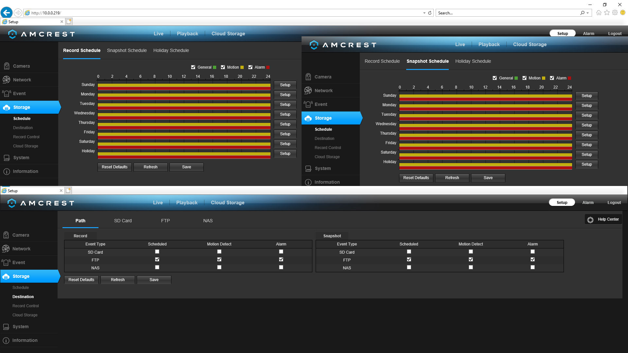This screenshot has width=628, height=353.
Task: Open Camera section icon in top-left sidebar
Action: pyautogui.click(x=7, y=66)
